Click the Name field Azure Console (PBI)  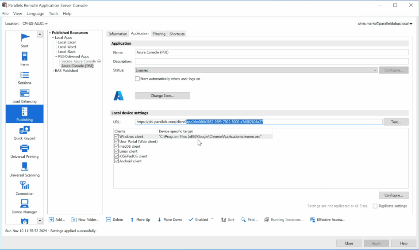point(272,52)
